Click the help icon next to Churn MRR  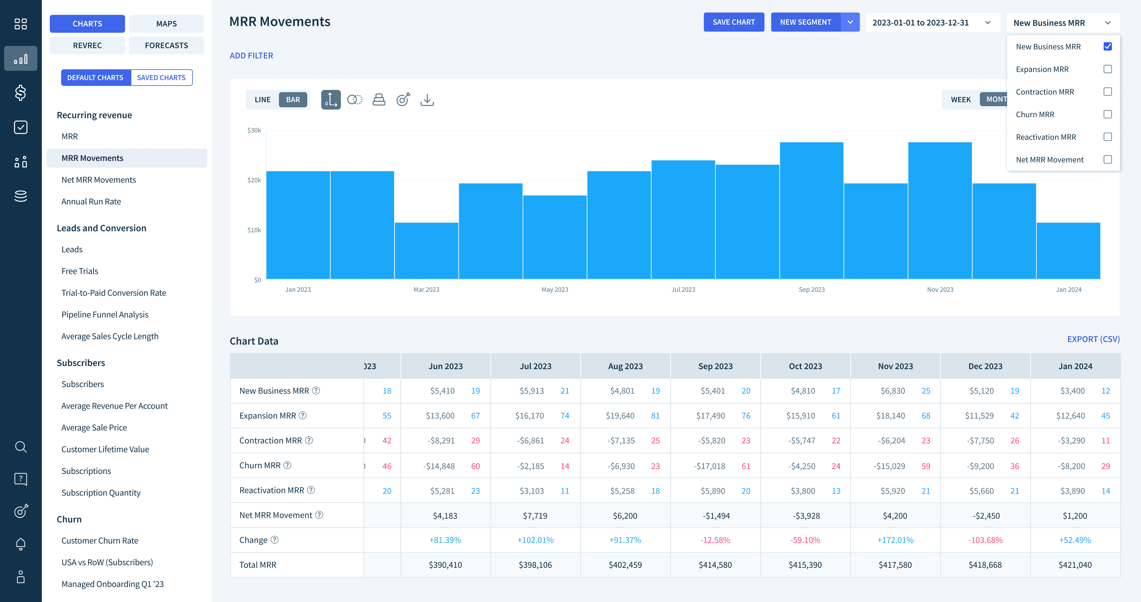click(x=287, y=465)
